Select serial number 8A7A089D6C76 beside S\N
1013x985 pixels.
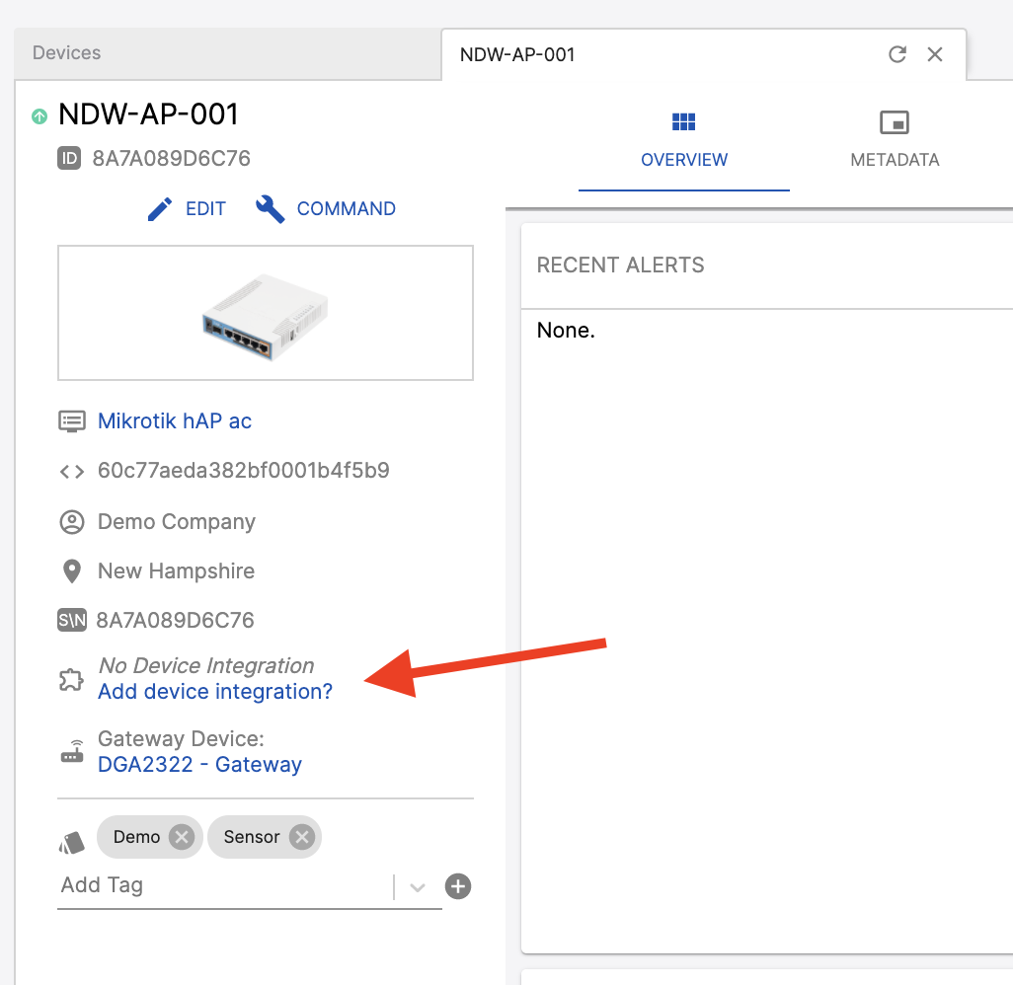(x=175, y=620)
